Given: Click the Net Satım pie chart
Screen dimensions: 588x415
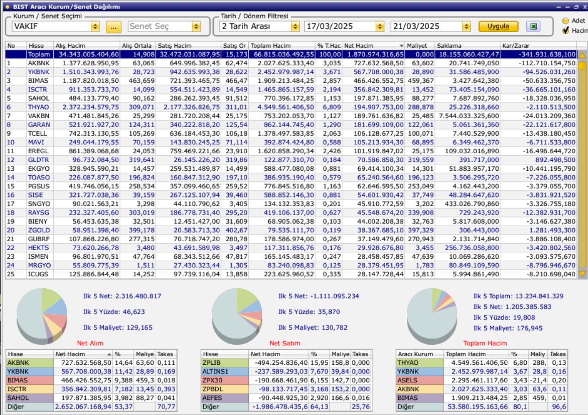Looking at the screenshot, I should click(237, 316).
